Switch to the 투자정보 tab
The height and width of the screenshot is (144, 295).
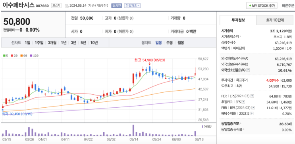pyautogui.click(x=238, y=20)
